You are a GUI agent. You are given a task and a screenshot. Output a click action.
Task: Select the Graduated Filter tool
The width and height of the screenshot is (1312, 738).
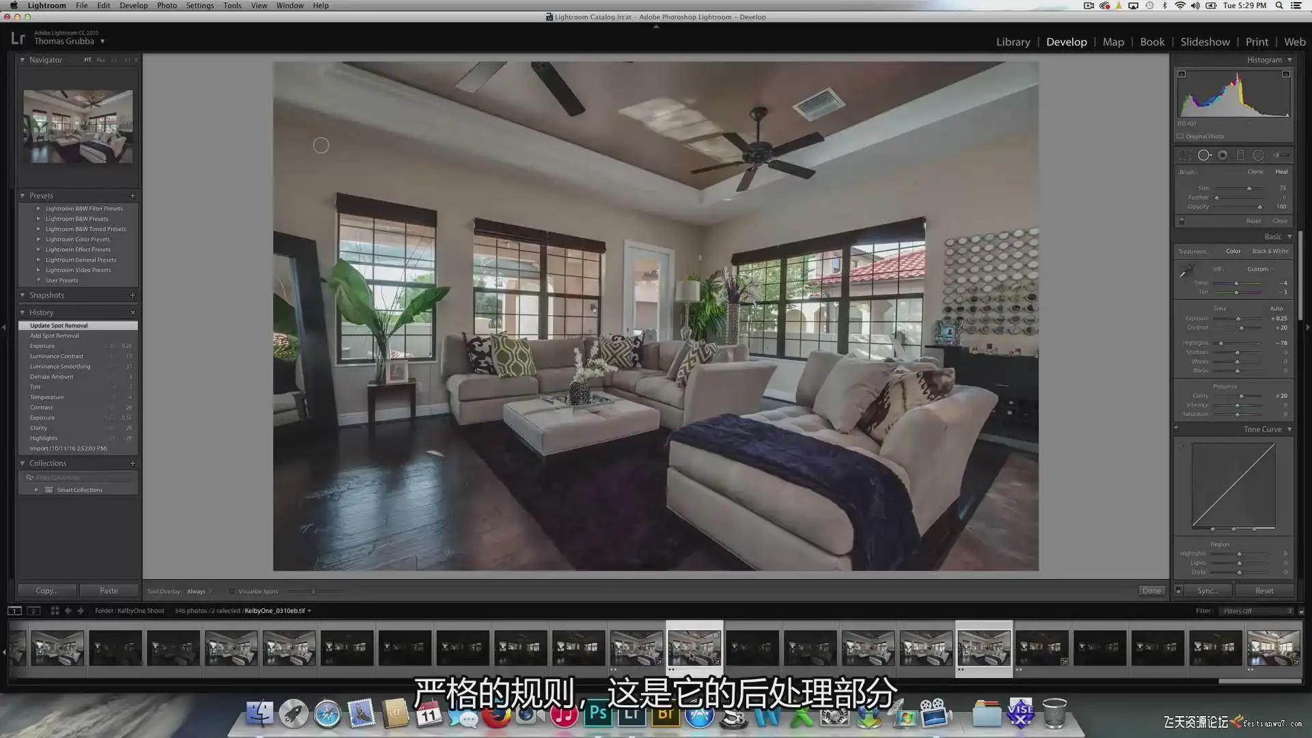click(x=1240, y=155)
